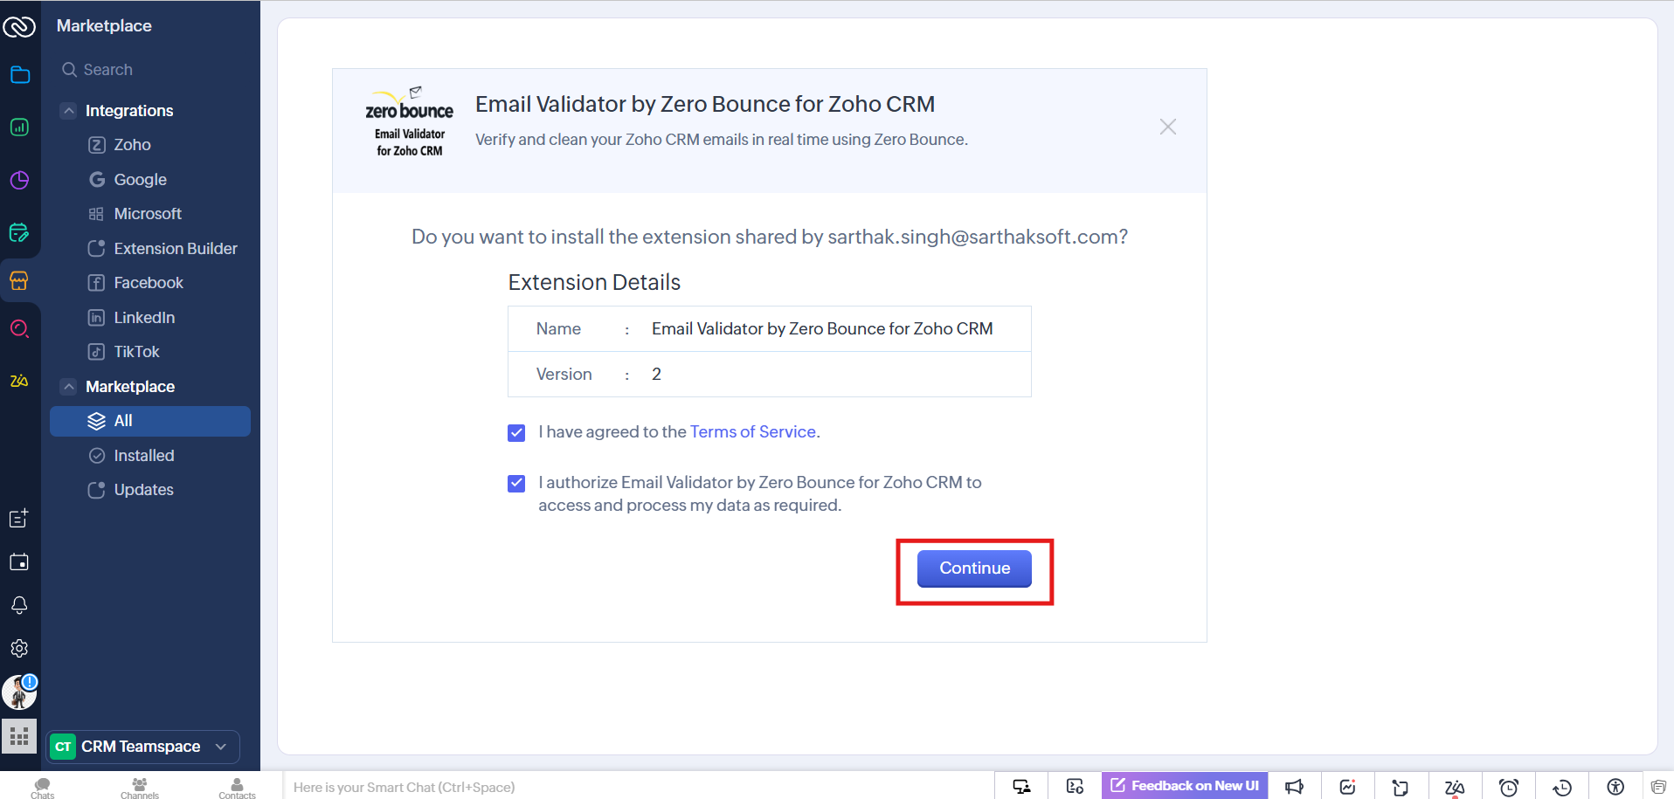Viewport: 1674px width, 799px height.
Task: Select Updates under Marketplace
Action: point(143,490)
